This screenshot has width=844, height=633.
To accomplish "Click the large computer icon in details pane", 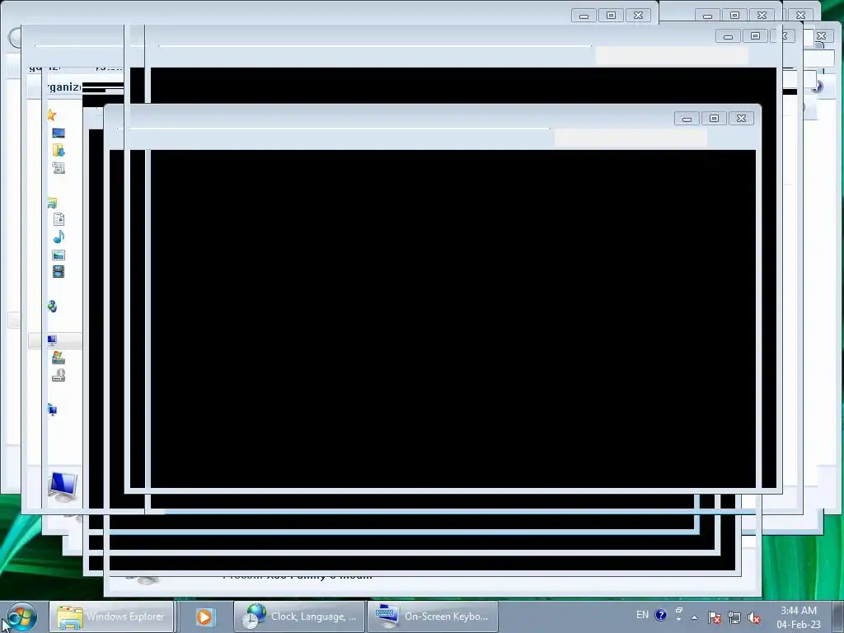I will [63, 486].
